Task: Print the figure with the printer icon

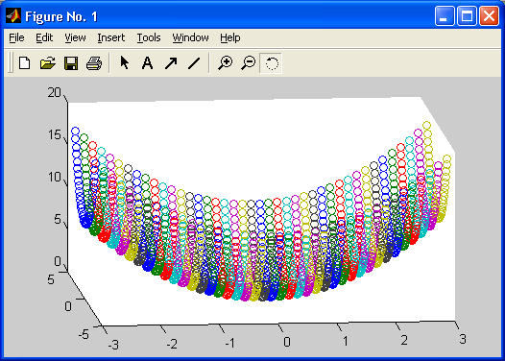Action: [94, 63]
